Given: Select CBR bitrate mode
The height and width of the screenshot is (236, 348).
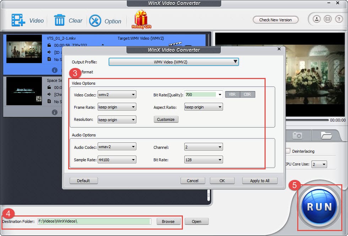Looking at the screenshot, I should tap(247, 94).
